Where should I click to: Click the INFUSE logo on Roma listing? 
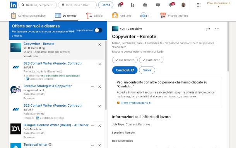click(16, 67)
